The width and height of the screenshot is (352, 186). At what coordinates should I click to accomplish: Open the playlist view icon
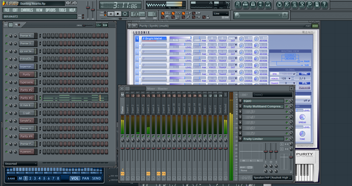238,4
